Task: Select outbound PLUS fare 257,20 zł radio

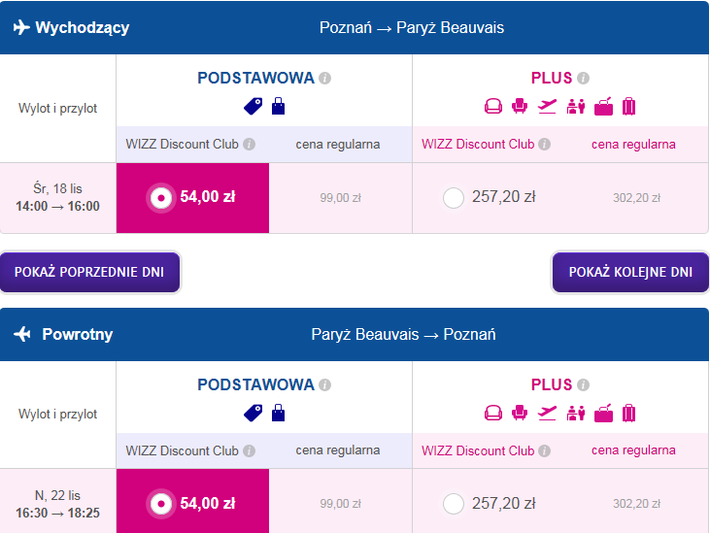Action: coord(454,198)
